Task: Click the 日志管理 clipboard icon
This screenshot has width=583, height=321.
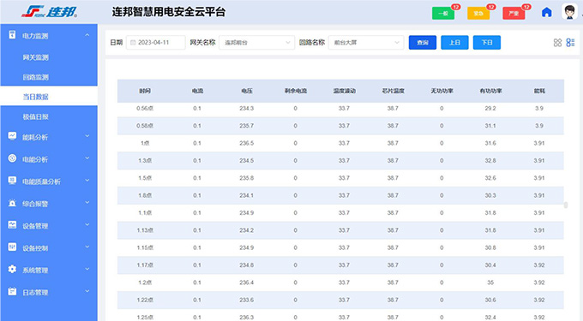Action: click(12, 292)
